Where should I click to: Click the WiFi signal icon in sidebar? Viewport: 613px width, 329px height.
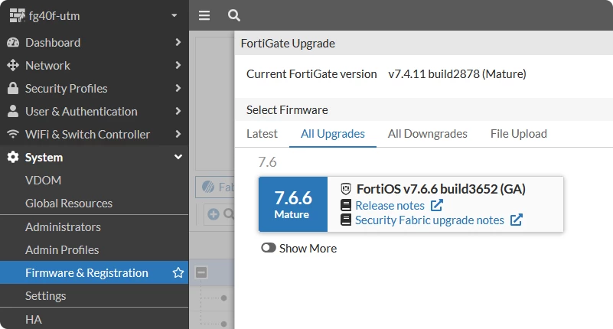pos(13,134)
